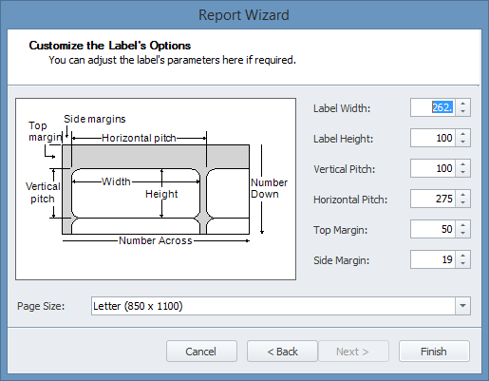Open the Page Size dropdown arrow
Image resolution: width=489 pixels, height=381 pixels.
462,306
